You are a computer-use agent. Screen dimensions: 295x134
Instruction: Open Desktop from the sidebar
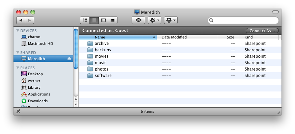coord(43,74)
